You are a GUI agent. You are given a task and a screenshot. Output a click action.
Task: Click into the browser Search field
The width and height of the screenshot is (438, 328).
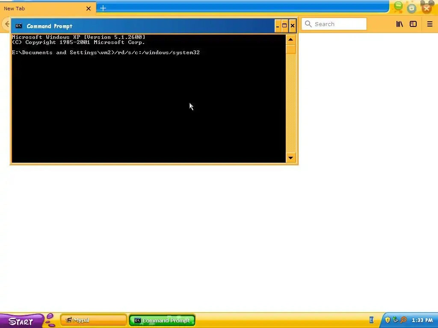pyautogui.click(x=334, y=24)
